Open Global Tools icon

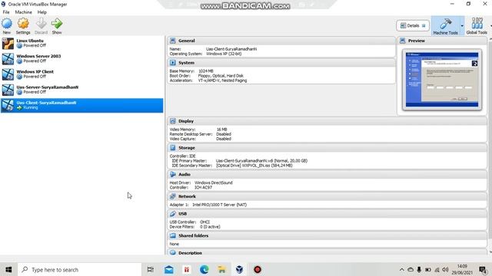tap(477, 24)
